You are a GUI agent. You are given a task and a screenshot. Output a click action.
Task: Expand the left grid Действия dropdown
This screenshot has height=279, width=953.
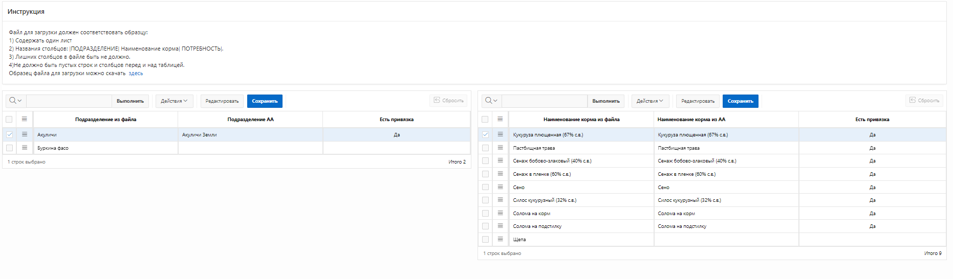click(x=174, y=101)
